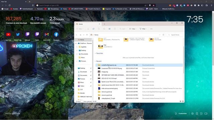The height and width of the screenshot is (120, 214).
Task: Open the address bar history dropdown chevron
Action: 160,35
